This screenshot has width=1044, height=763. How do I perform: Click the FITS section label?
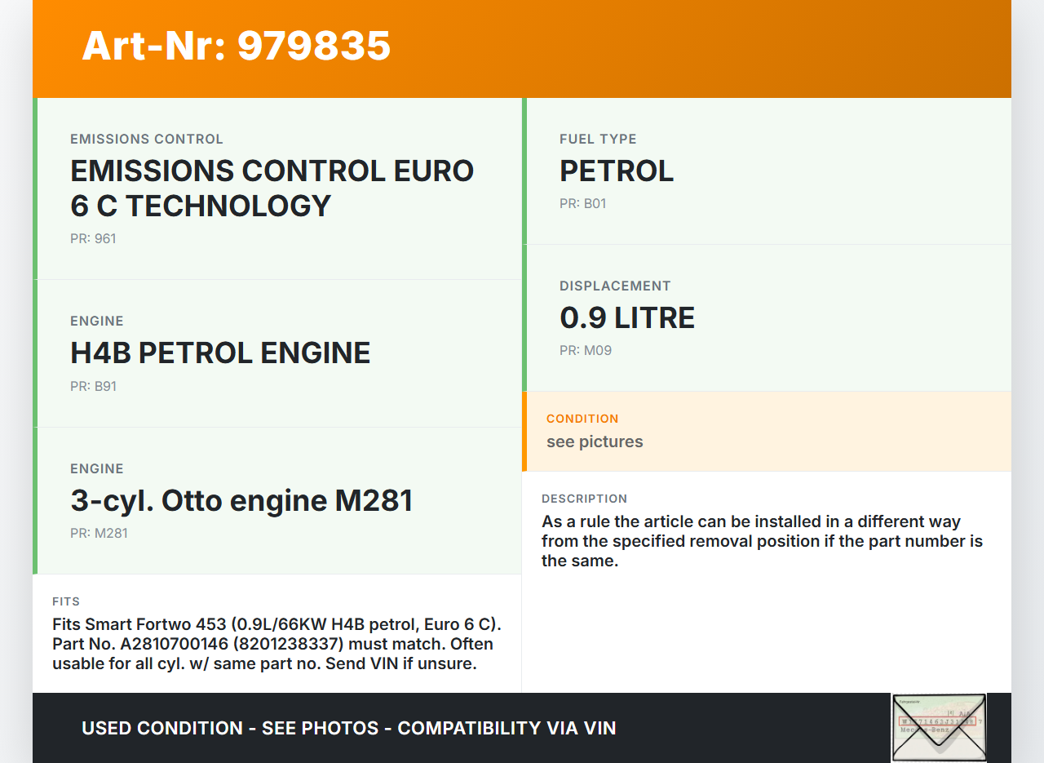(x=66, y=601)
